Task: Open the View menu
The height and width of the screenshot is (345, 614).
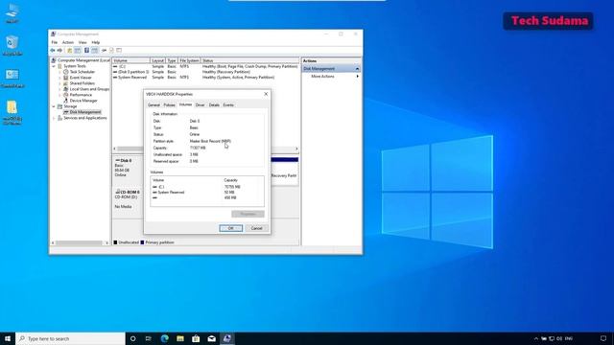Action: coord(83,42)
